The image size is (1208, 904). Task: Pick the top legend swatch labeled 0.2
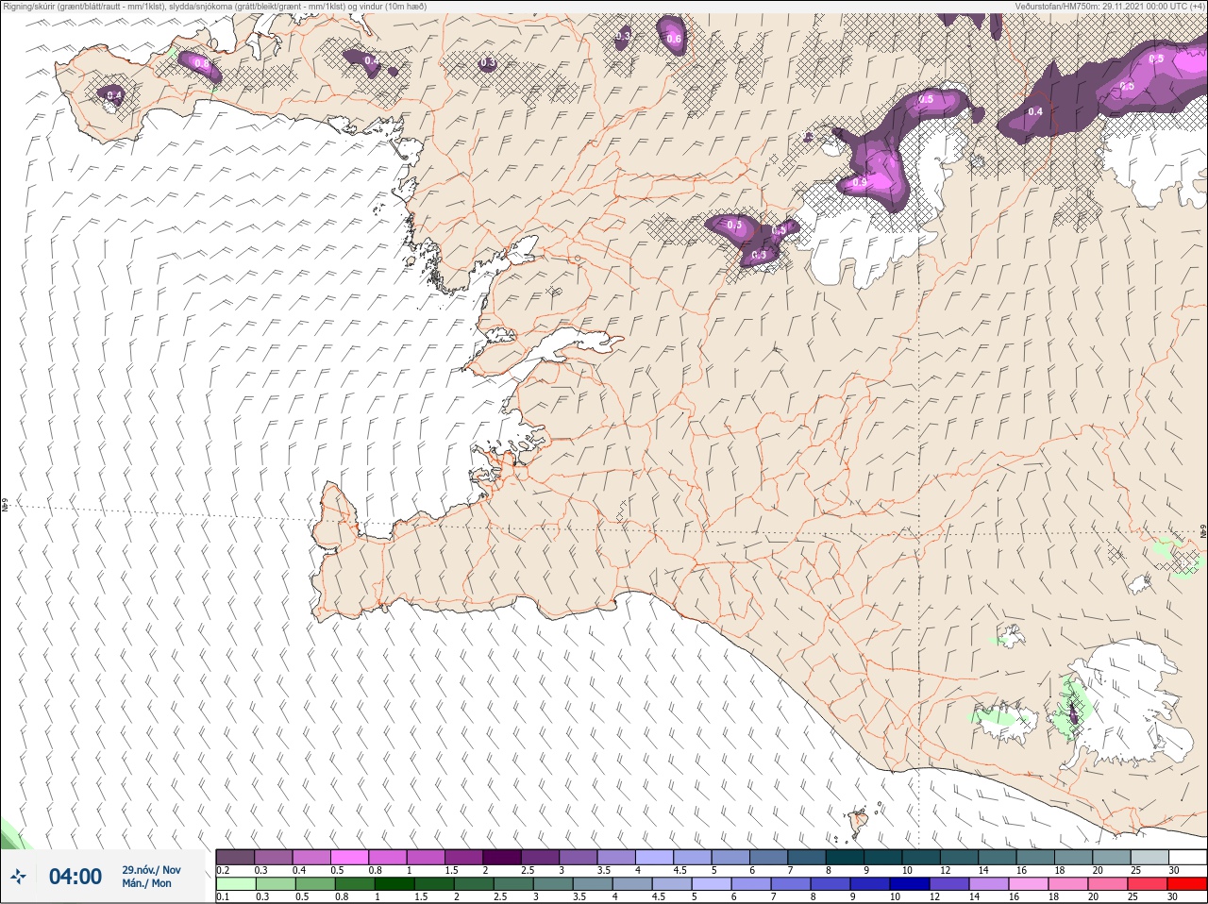point(235,857)
